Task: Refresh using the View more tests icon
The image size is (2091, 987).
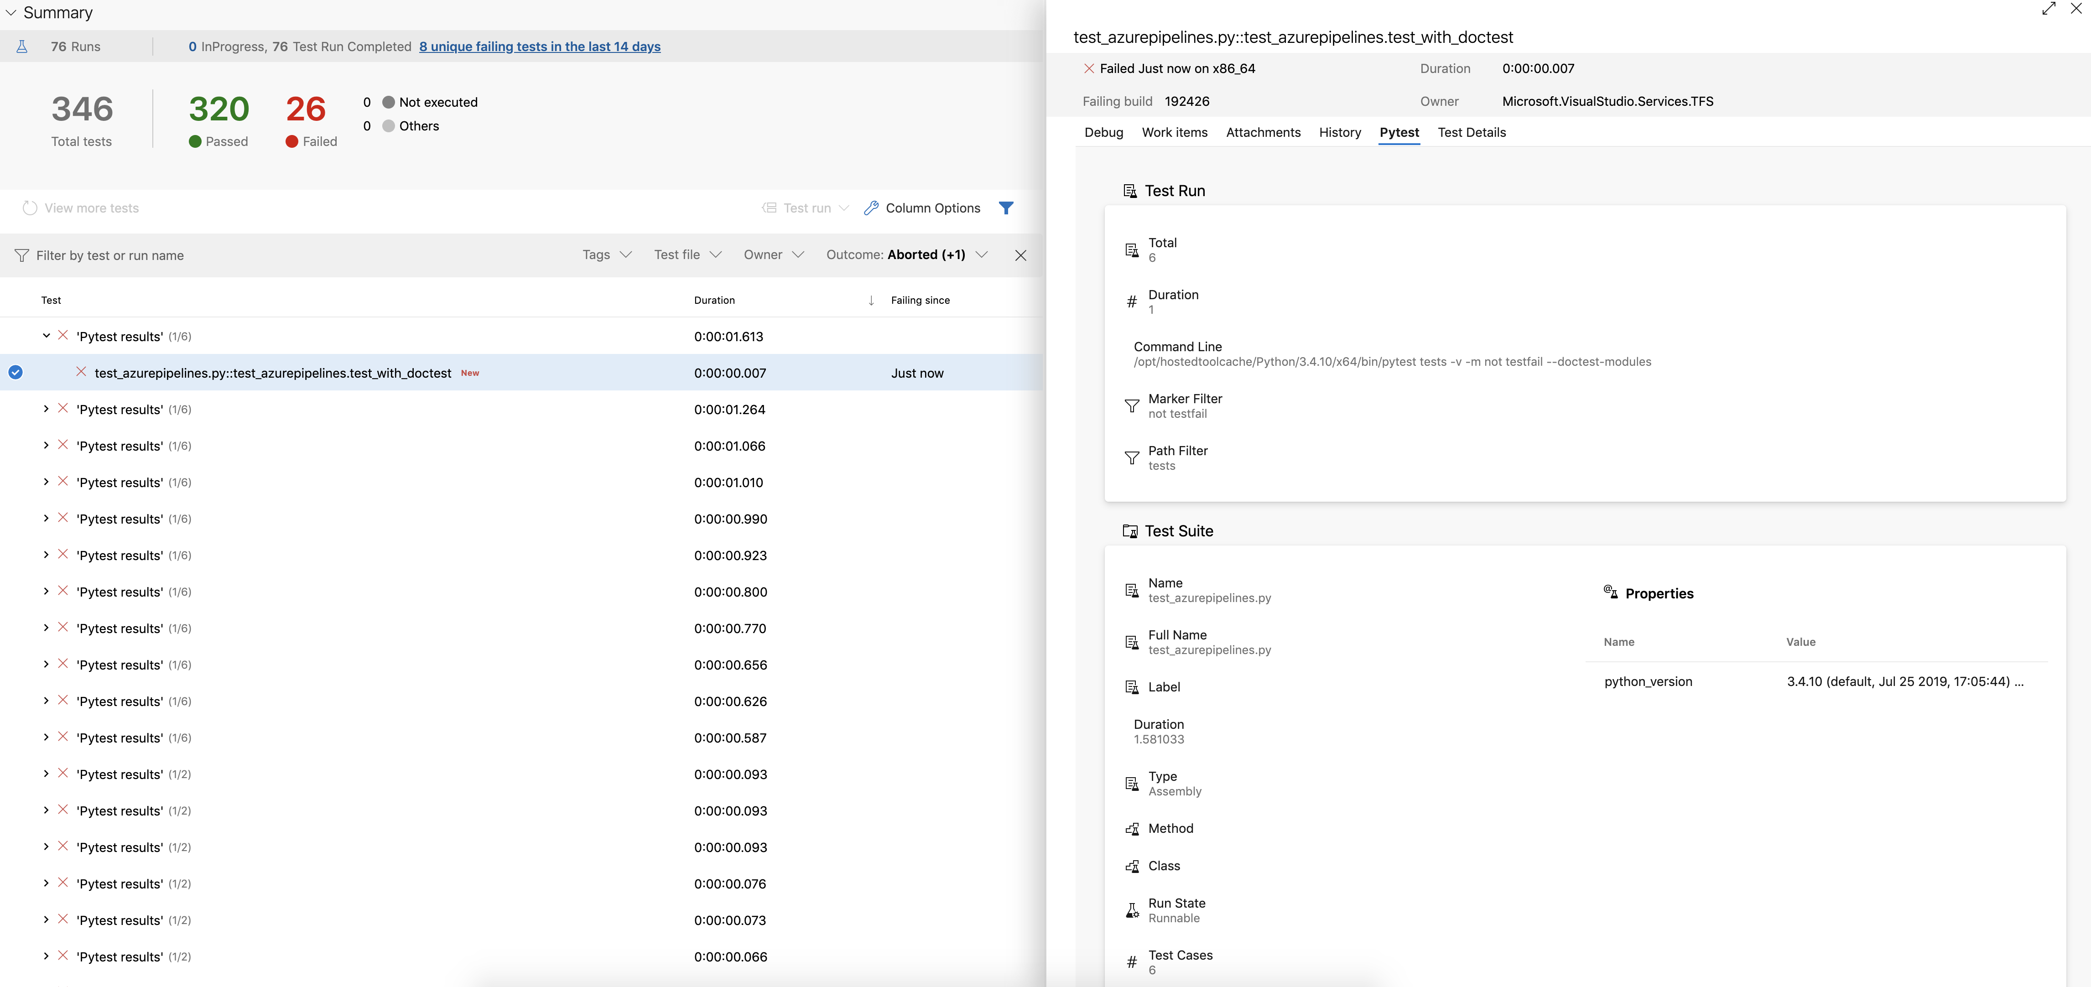Action: pyautogui.click(x=30, y=208)
